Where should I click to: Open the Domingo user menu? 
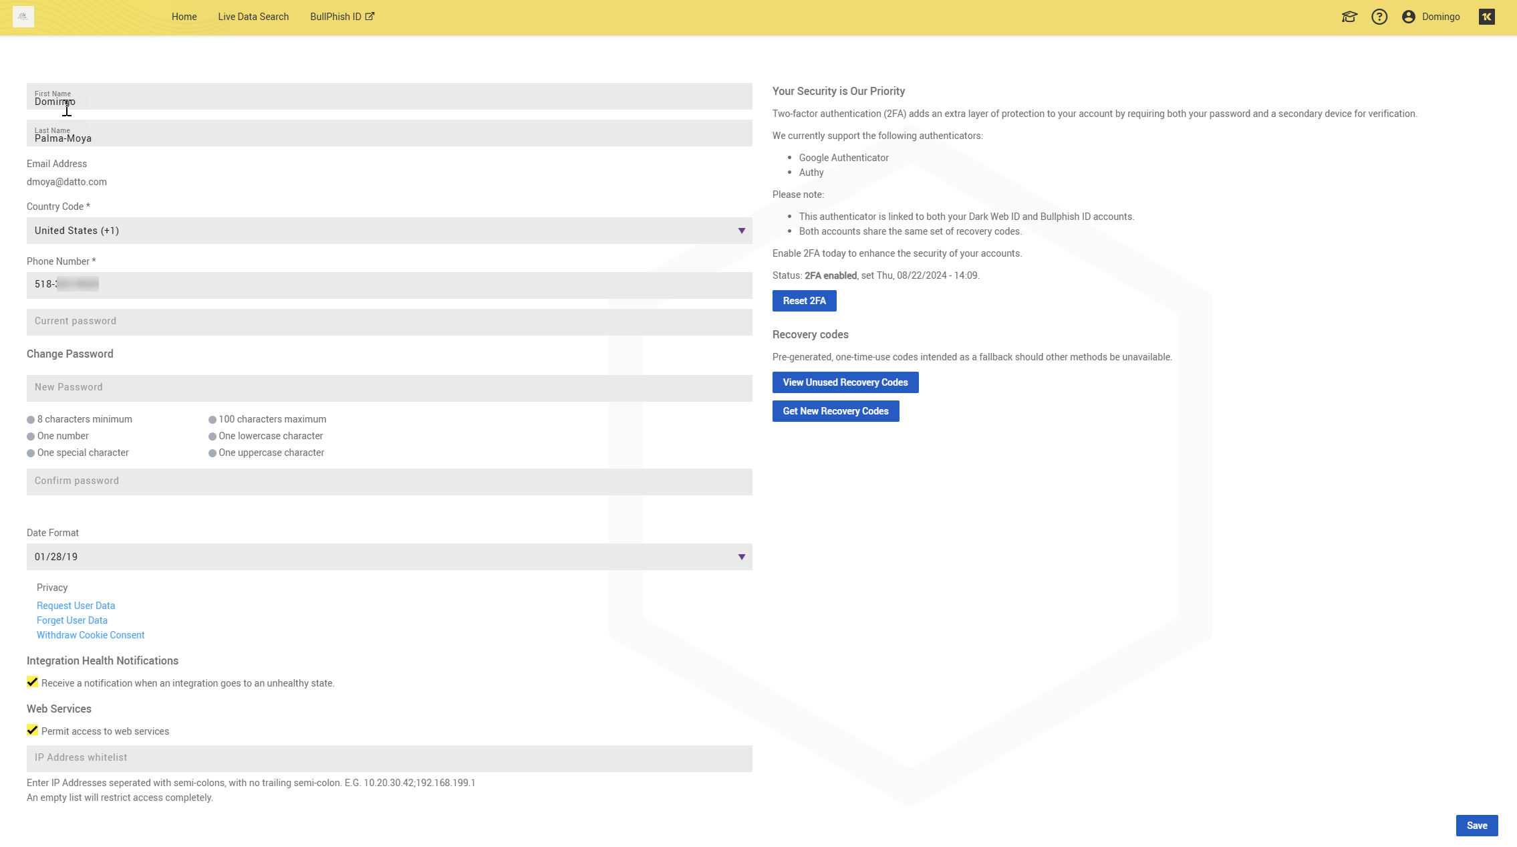pyautogui.click(x=1441, y=17)
